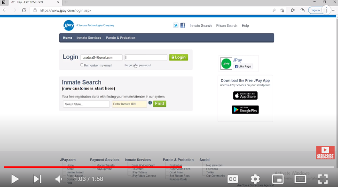Open browser Settings and more menu
This screenshot has height=187, width=338.
334,10
